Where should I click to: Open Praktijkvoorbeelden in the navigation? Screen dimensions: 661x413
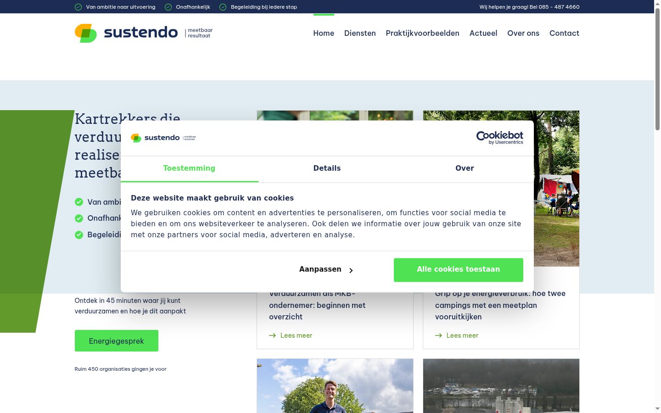pyautogui.click(x=422, y=33)
